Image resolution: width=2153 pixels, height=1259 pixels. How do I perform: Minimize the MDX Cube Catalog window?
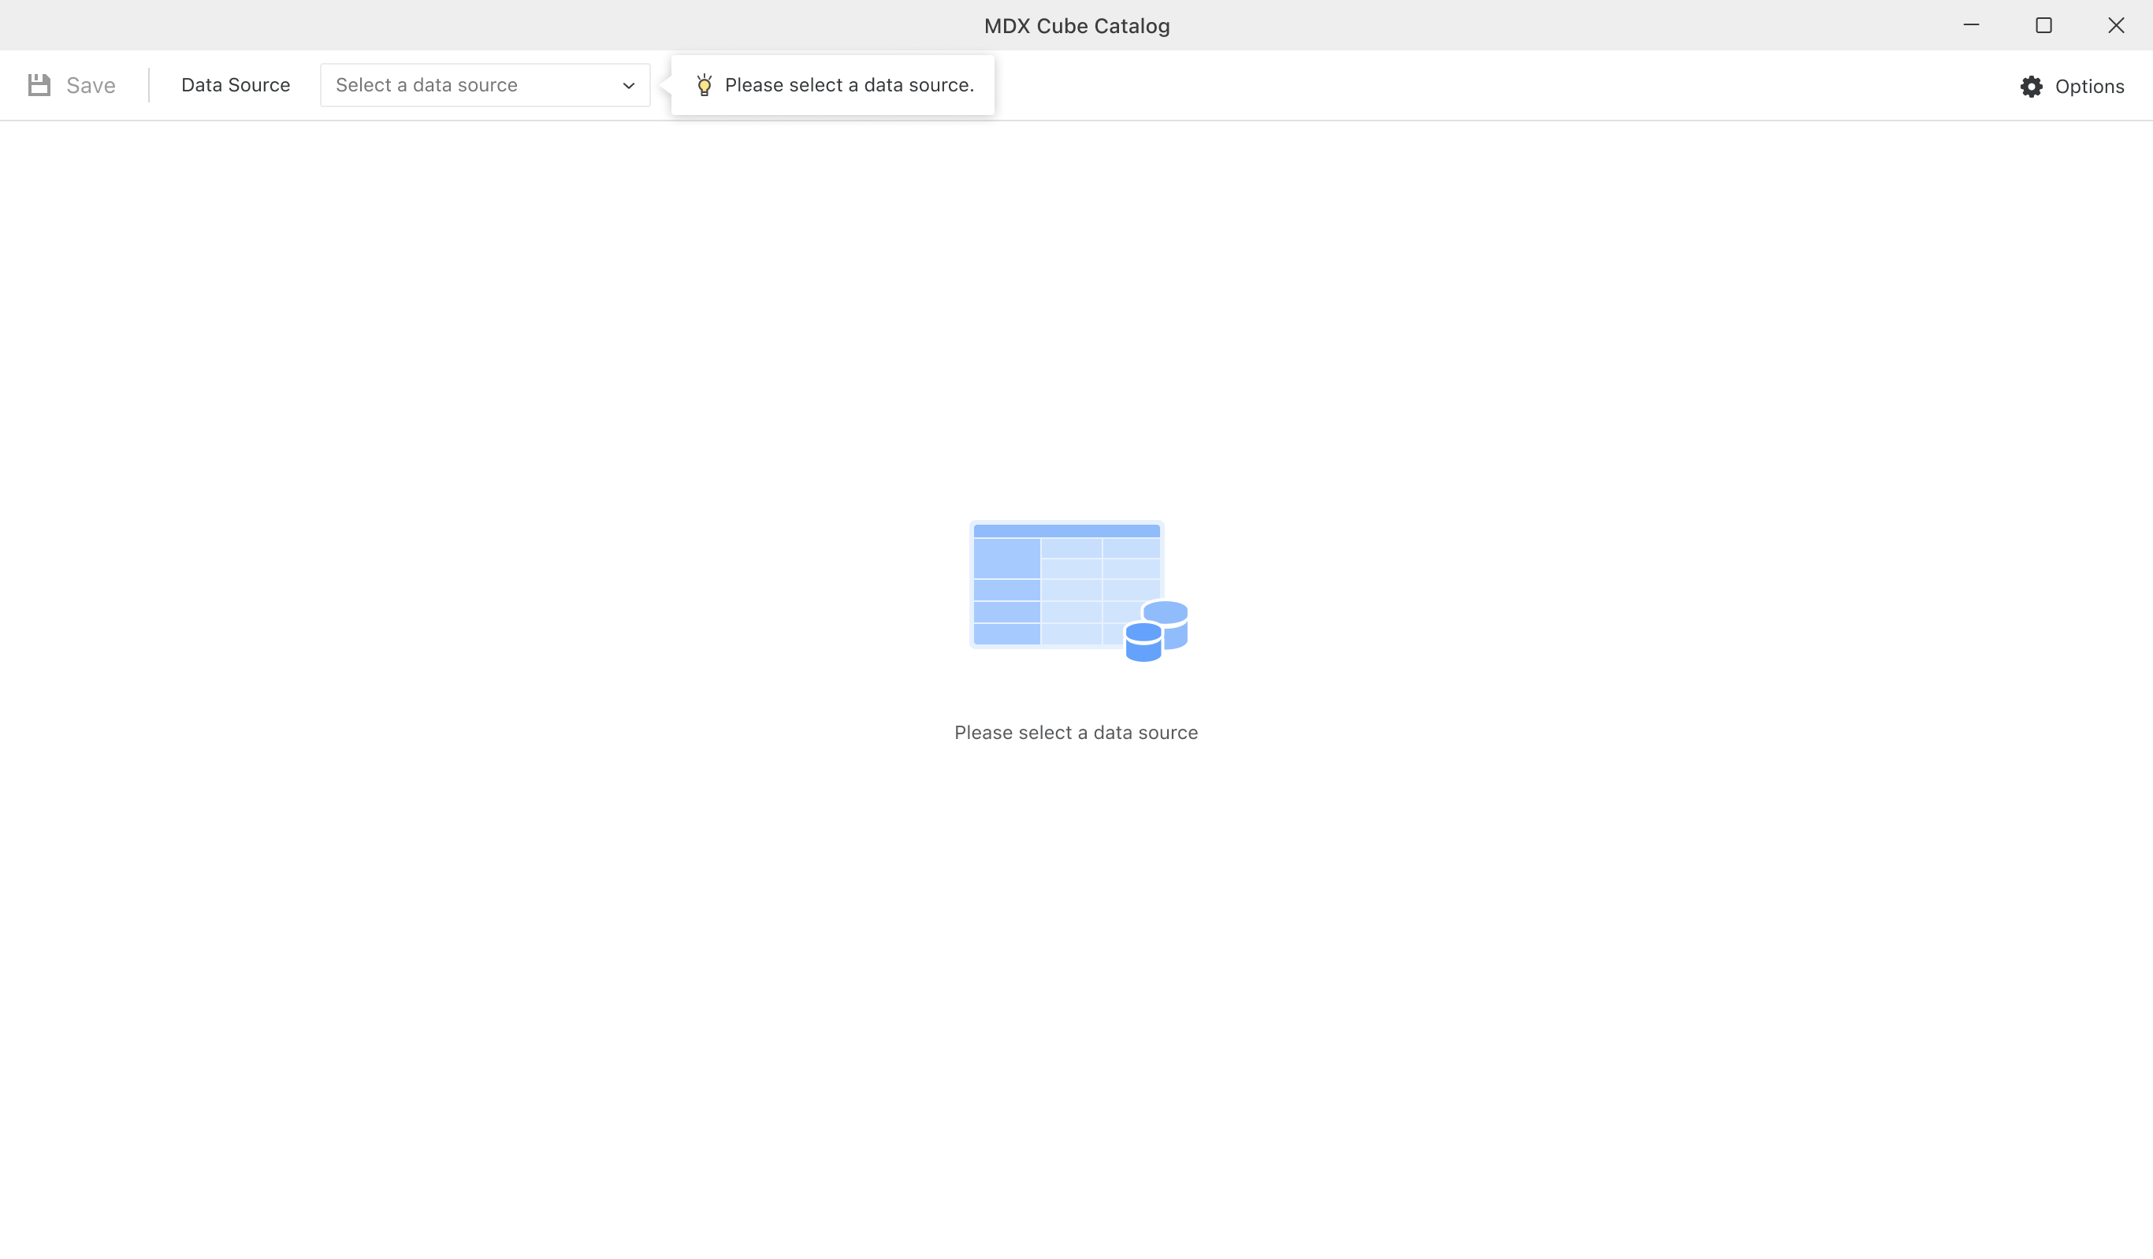(x=1971, y=26)
